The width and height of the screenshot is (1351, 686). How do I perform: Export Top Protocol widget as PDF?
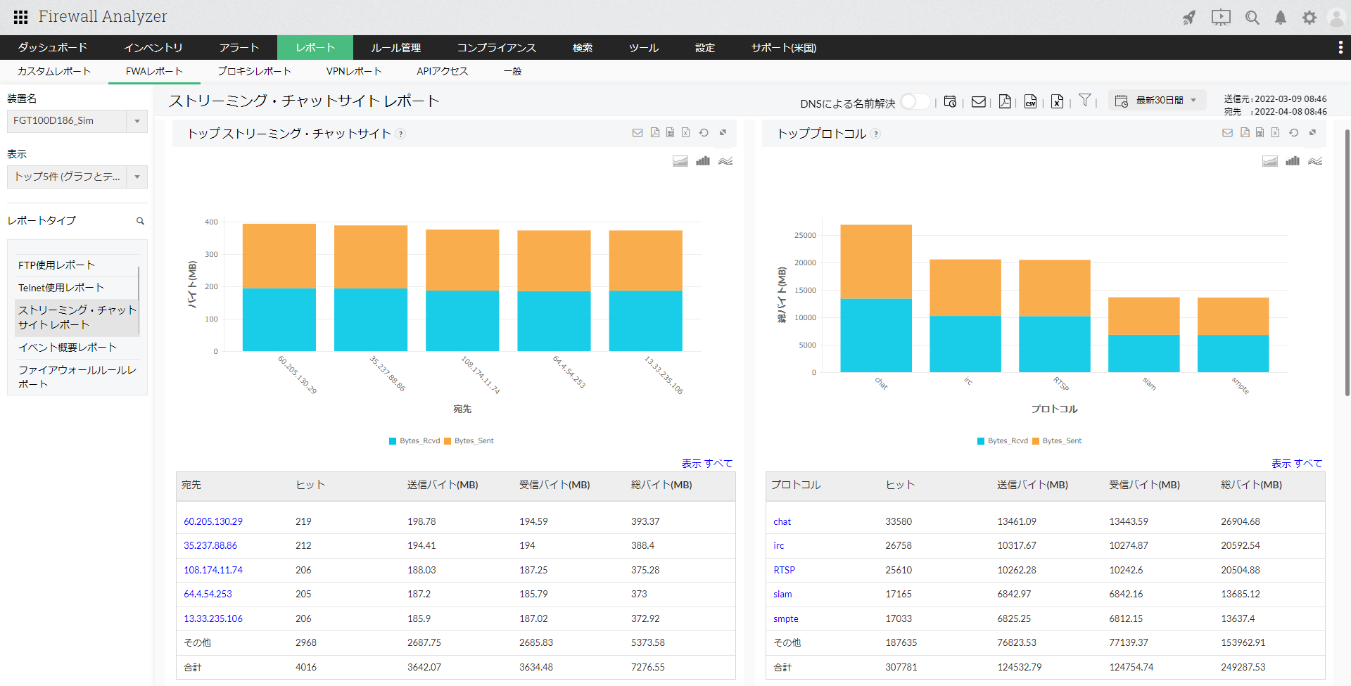coord(1245,133)
